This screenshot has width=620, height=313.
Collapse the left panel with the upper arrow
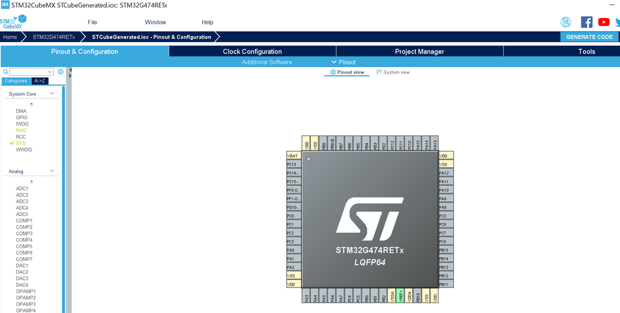click(70, 70)
